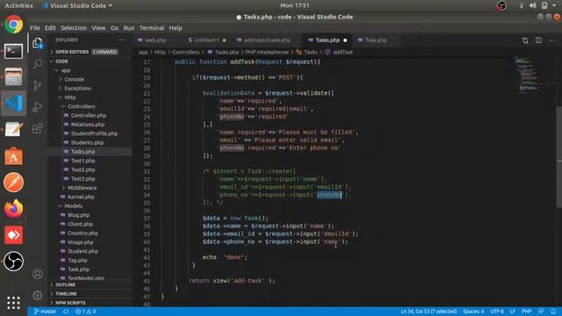The width and height of the screenshot is (562, 316).
Task: Open the Explorer view in activity bar
Action: (x=38, y=43)
